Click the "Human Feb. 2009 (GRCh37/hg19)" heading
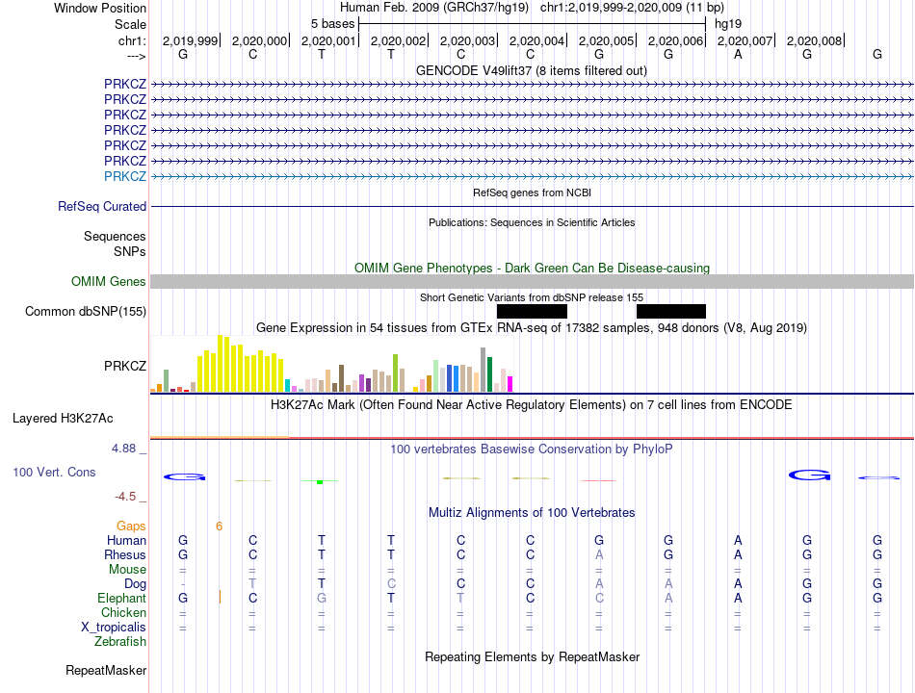915x693 pixels. click(x=434, y=8)
